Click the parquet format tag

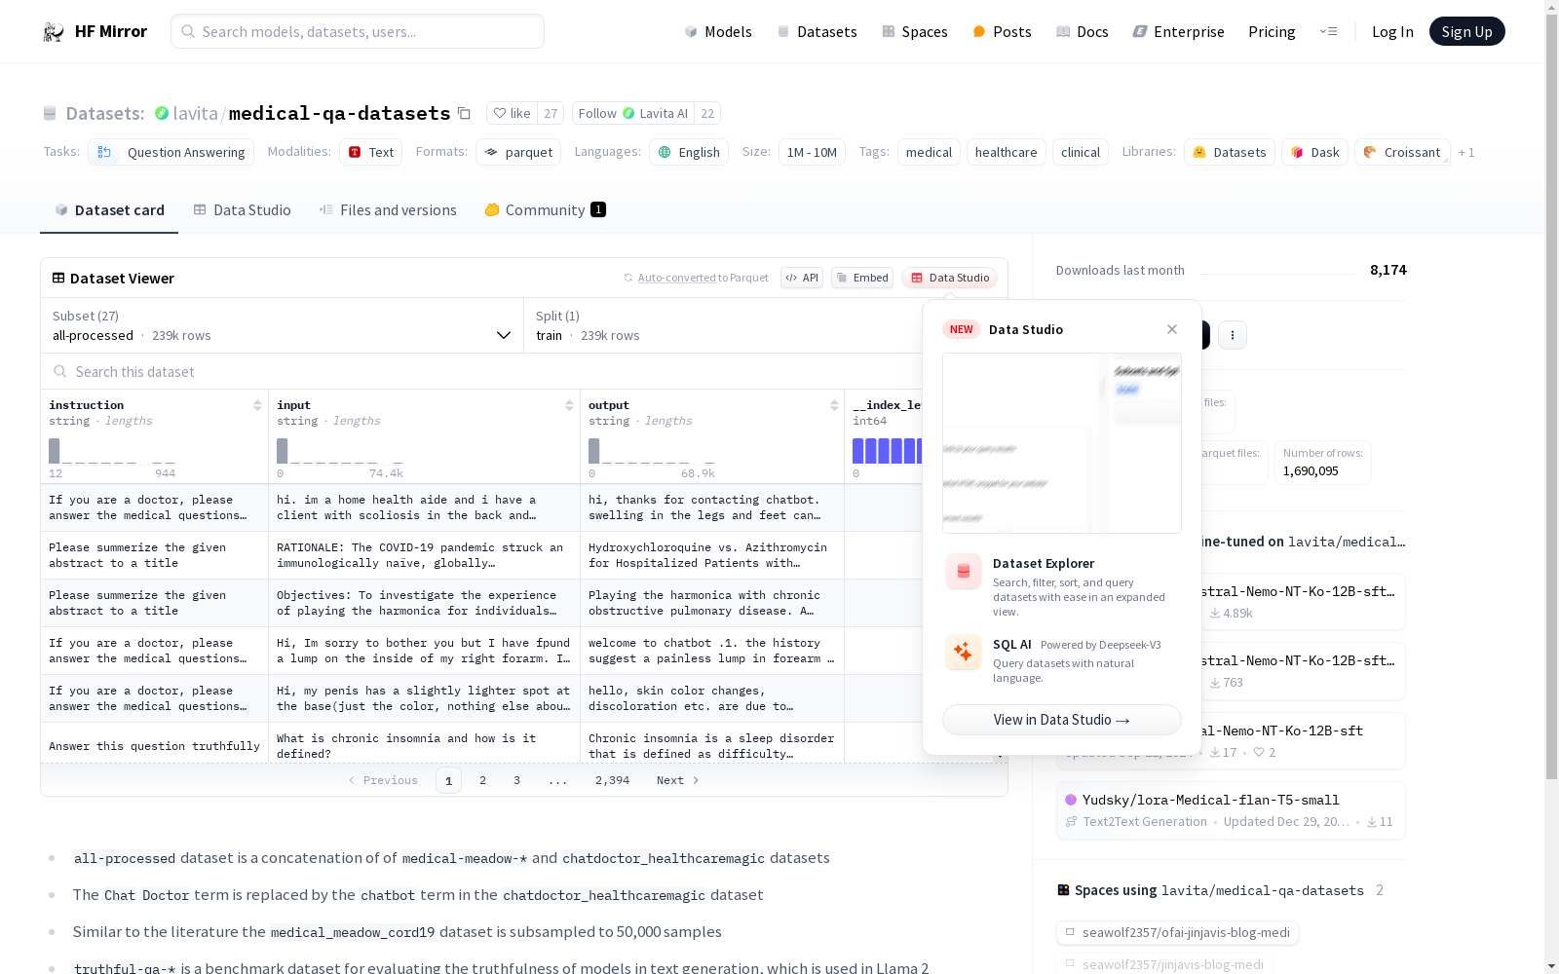(518, 152)
